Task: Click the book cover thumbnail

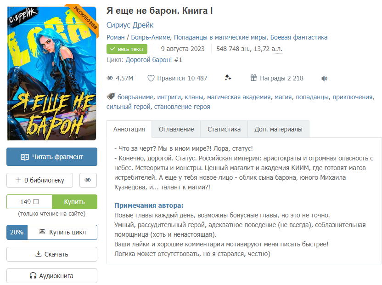Action: [52, 74]
